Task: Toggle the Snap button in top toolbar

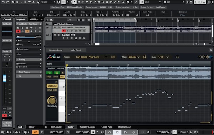Action: tap(142, 2)
